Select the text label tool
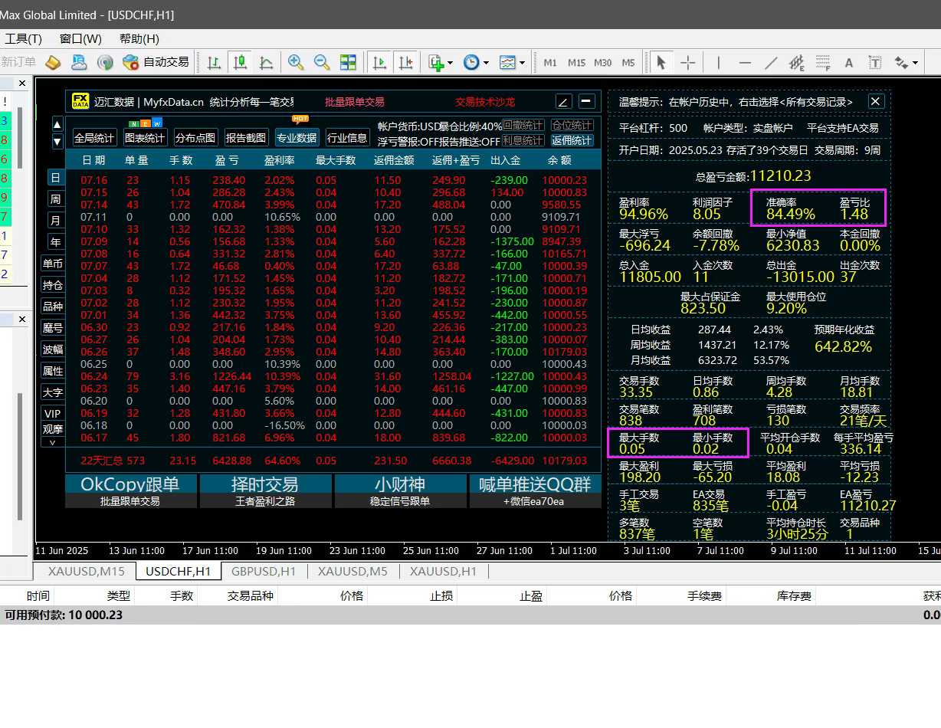941x728 pixels. click(875, 62)
